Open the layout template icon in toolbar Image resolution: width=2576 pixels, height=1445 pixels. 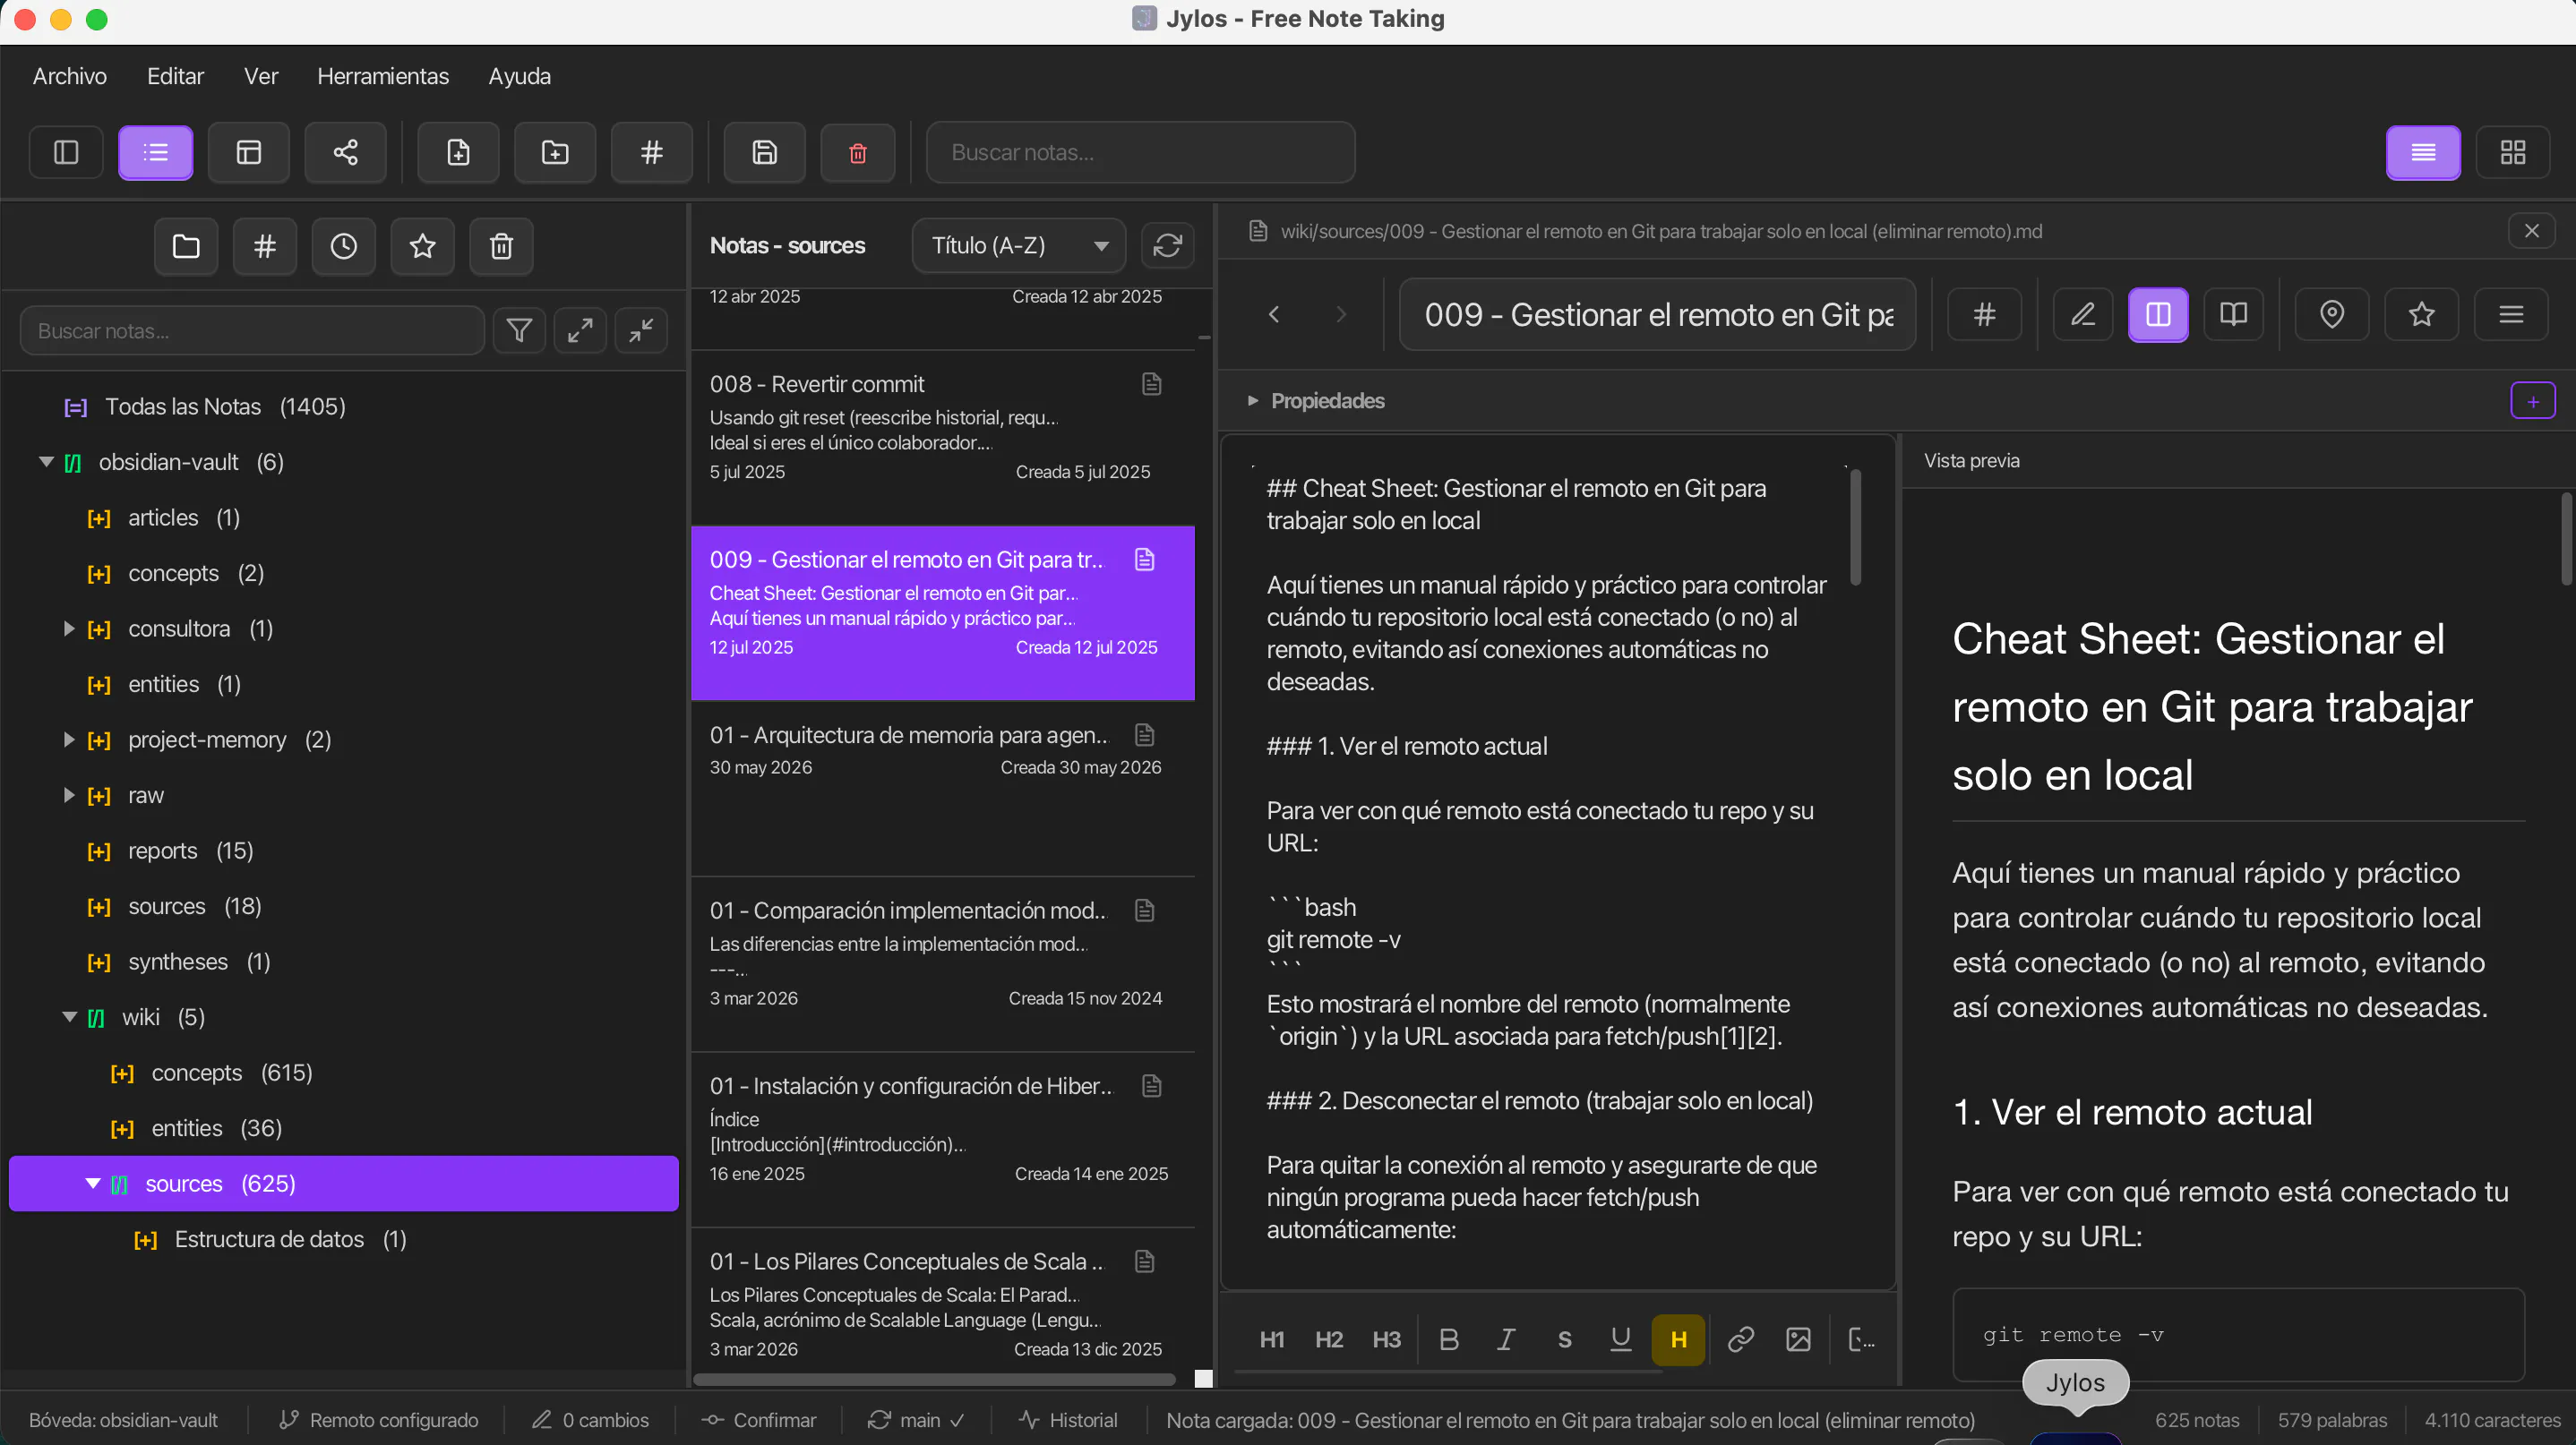[248, 152]
